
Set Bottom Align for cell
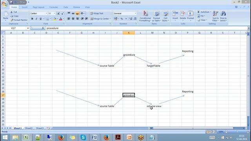(x=77, y=13)
